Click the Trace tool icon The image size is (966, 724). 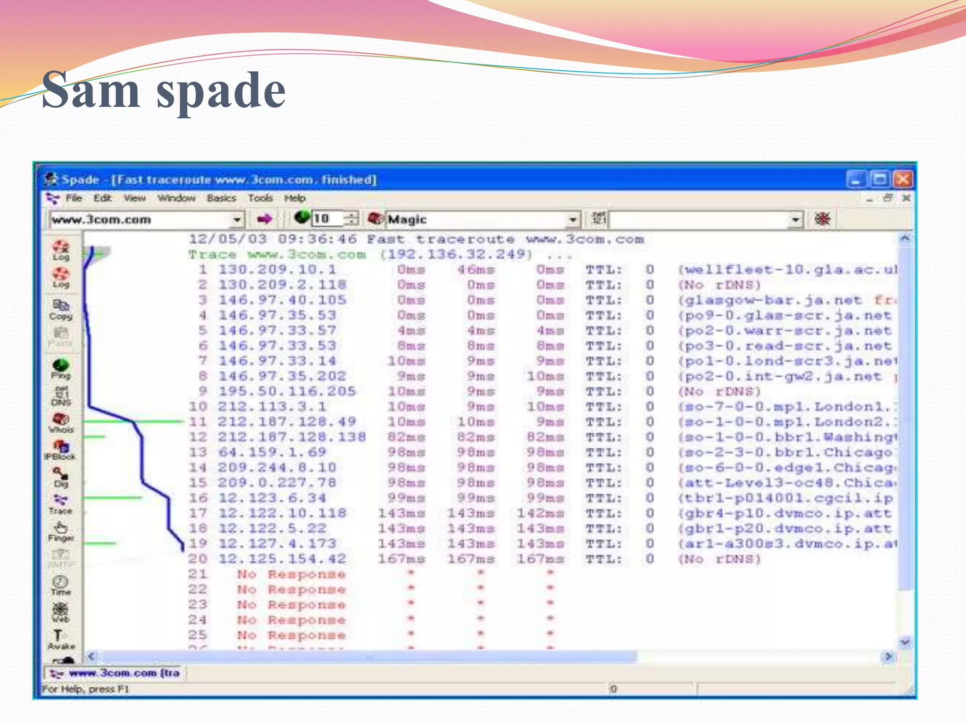(61, 503)
